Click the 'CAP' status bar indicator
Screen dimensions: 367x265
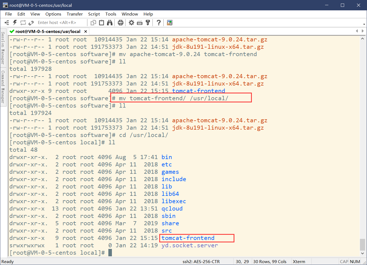pos(344,261)
